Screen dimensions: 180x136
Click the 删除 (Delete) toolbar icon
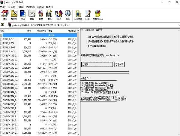pos(41,14)
